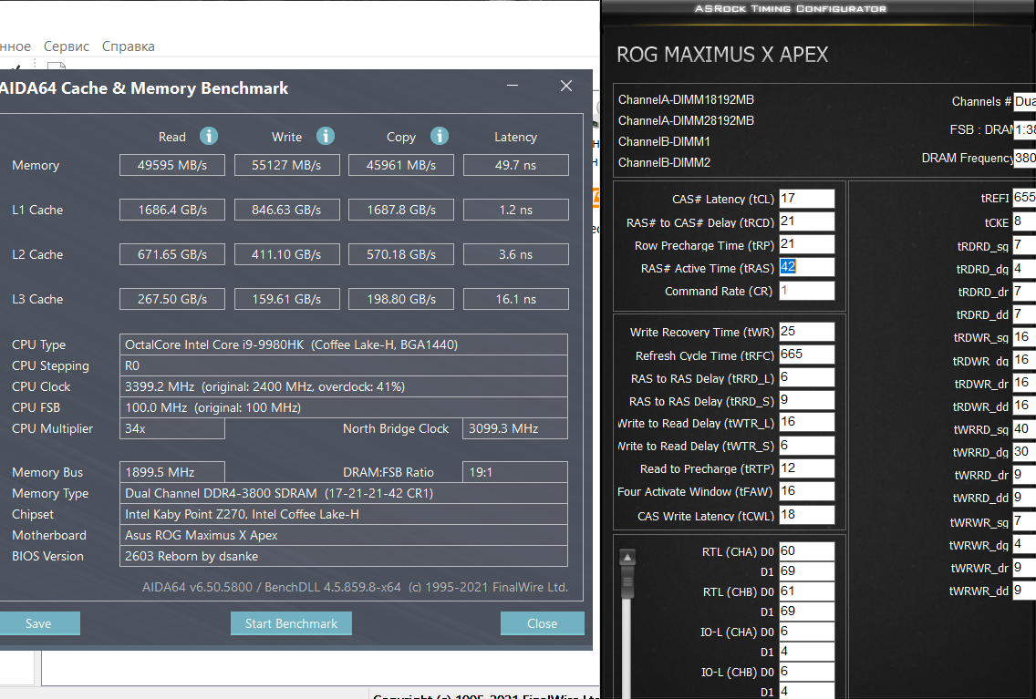Click the Memory Read result 49595 MB/s
This screenshot has width=1036, height=699.
pyautogui.click(x=171, y=165)
